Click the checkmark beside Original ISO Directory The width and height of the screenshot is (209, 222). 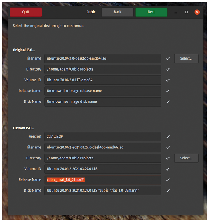click(x=168, y=70)
